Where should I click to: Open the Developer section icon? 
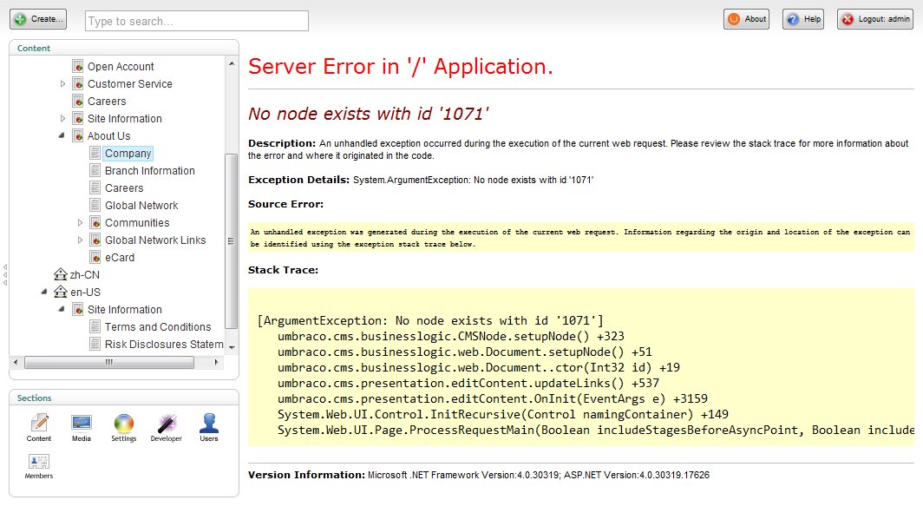coord(166,428)
